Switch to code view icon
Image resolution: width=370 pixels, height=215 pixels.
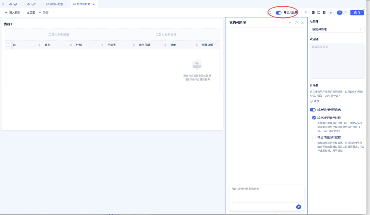coord(345,12)
